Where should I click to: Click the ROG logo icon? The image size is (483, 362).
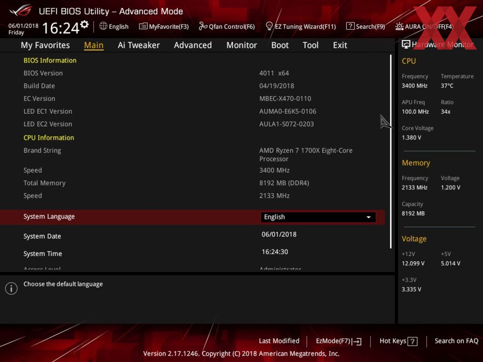pyautogui.click(x=21, y=11)
